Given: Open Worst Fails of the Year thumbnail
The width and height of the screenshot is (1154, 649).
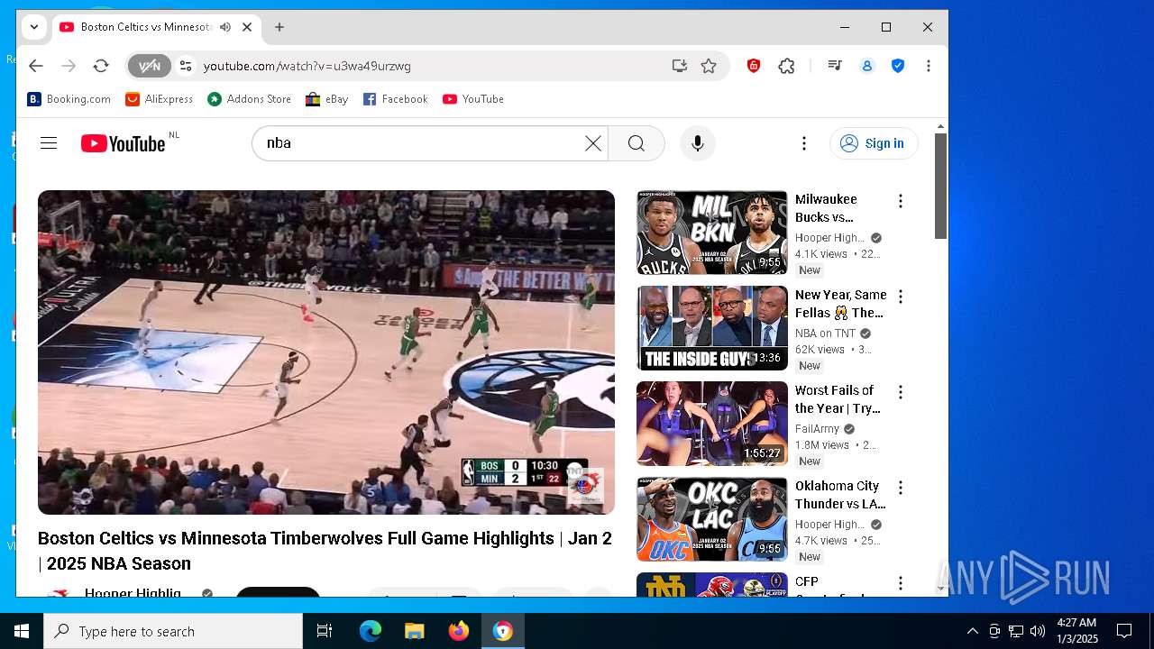Looking at the screenshot, I should (712, 424).
